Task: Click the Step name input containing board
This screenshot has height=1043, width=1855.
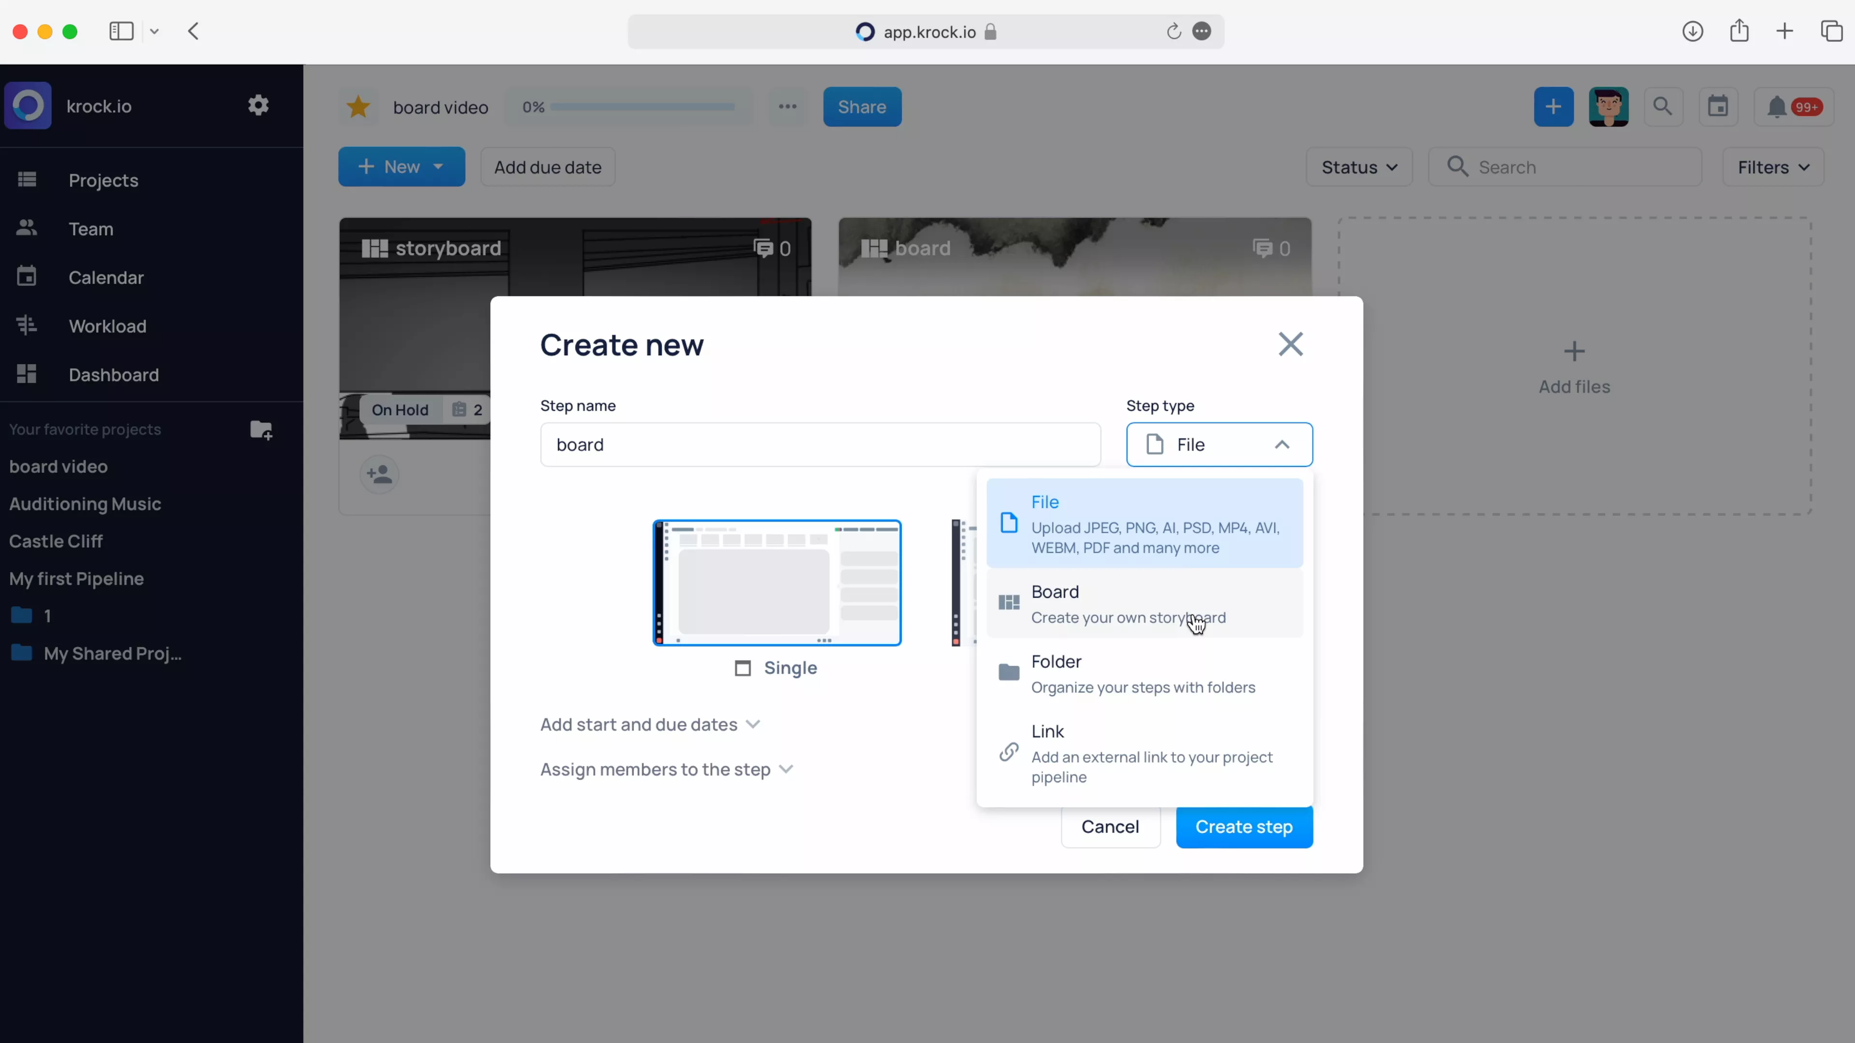Action: coord(819,444)
